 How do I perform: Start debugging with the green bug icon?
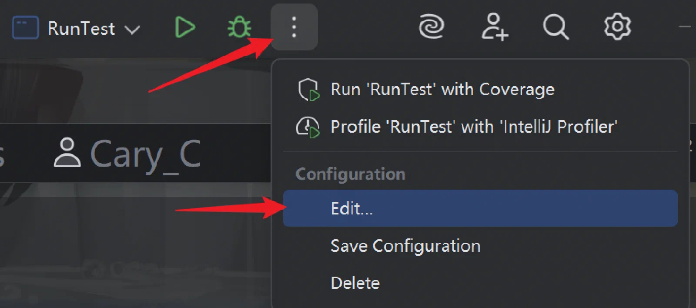click(x=239, y=27)
